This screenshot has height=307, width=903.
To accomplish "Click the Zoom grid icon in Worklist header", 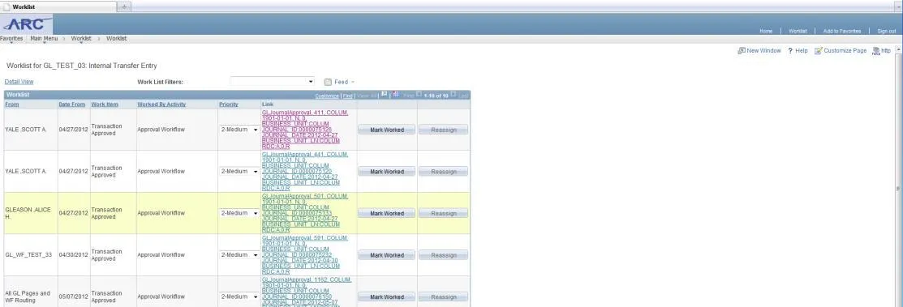I will 384,94.
